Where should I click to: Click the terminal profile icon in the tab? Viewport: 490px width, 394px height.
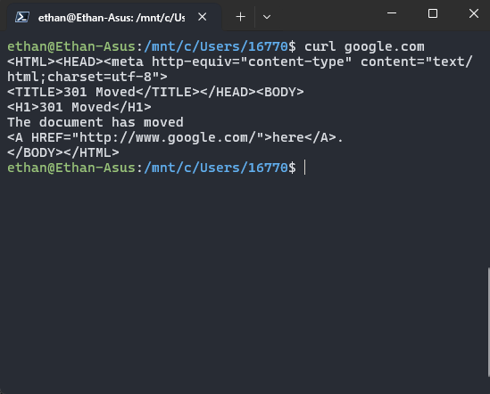point(22,17)
